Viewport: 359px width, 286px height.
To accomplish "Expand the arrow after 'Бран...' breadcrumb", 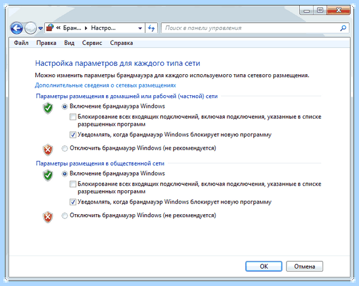I will 86,28.
